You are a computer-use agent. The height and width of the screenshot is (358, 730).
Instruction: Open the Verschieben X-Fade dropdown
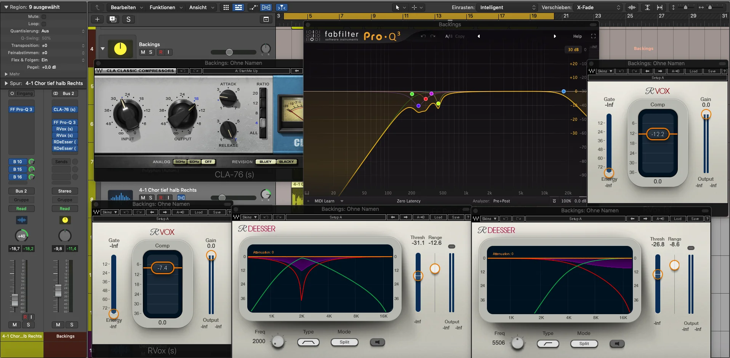point(598,7)
